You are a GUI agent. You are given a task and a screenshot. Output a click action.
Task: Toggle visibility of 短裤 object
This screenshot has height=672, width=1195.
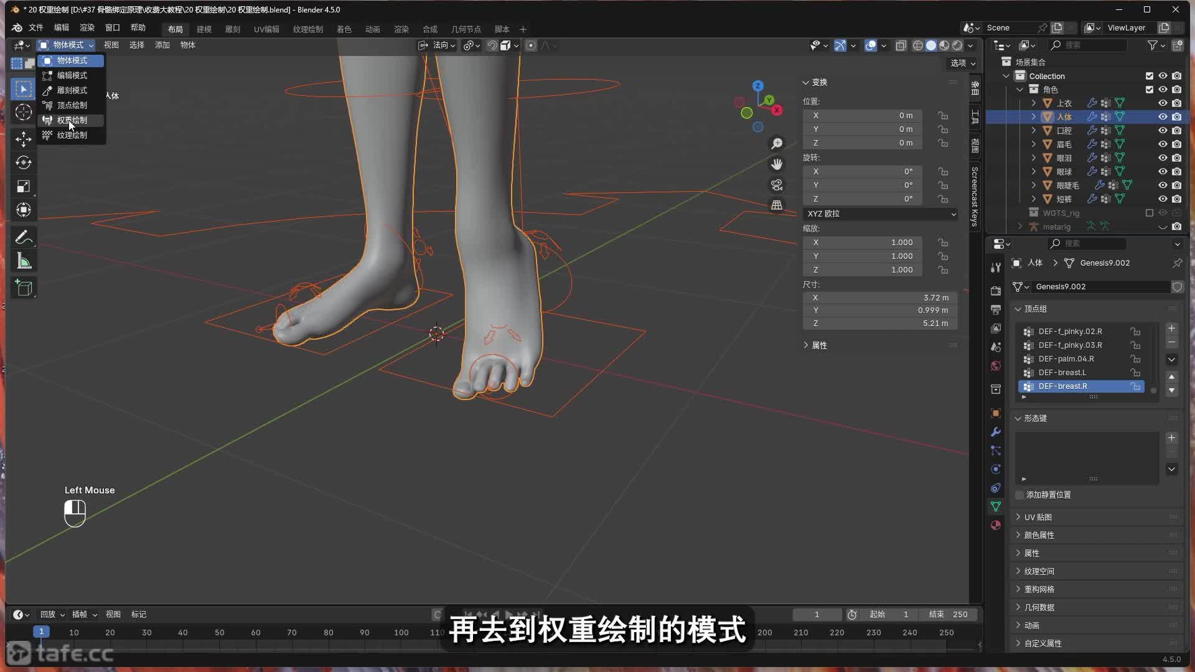[x=1163, y=199]
